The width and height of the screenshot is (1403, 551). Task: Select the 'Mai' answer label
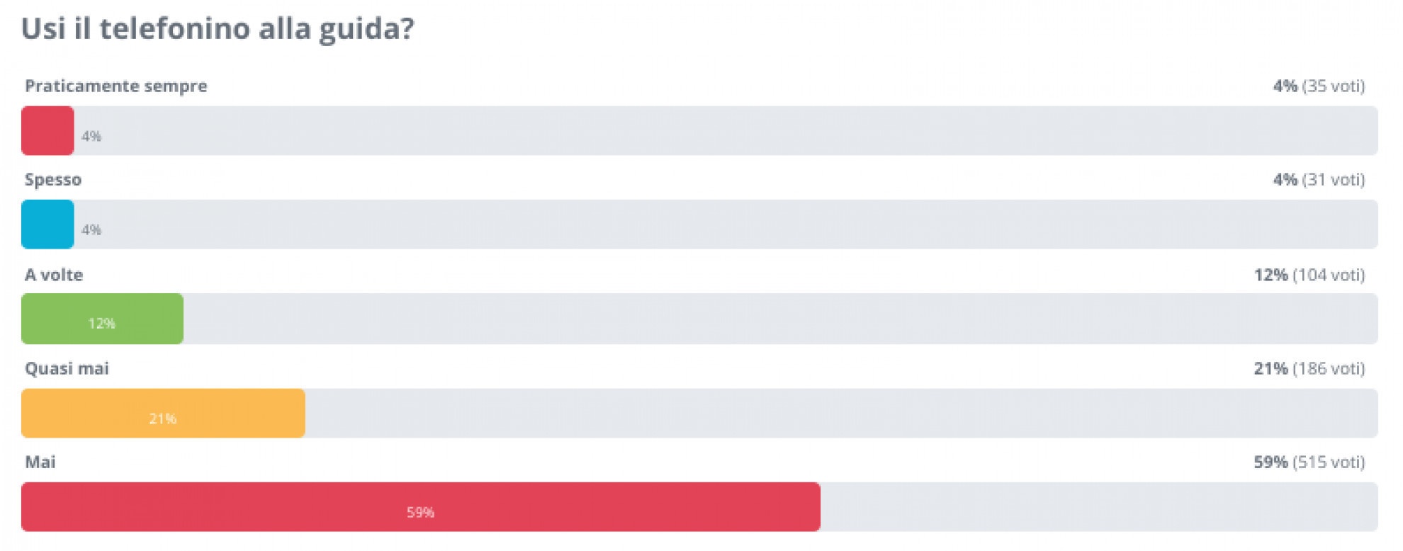click(40, 462)
